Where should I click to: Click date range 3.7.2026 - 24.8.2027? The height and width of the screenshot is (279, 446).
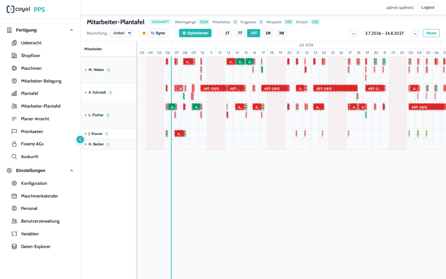pos(384,33)
